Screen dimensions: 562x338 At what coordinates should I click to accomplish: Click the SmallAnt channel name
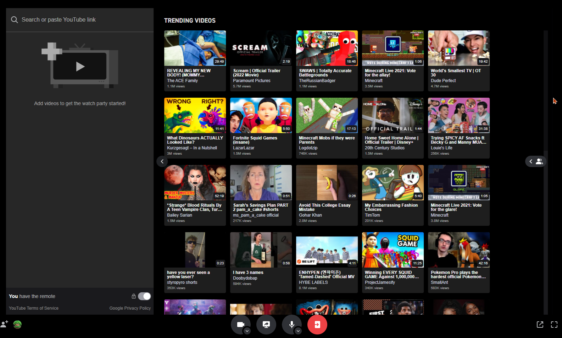point(439,282)
